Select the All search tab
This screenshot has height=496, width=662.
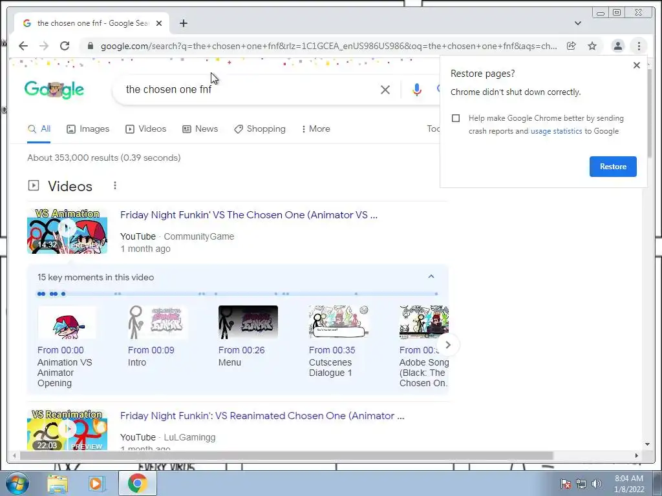pos(39,129)
